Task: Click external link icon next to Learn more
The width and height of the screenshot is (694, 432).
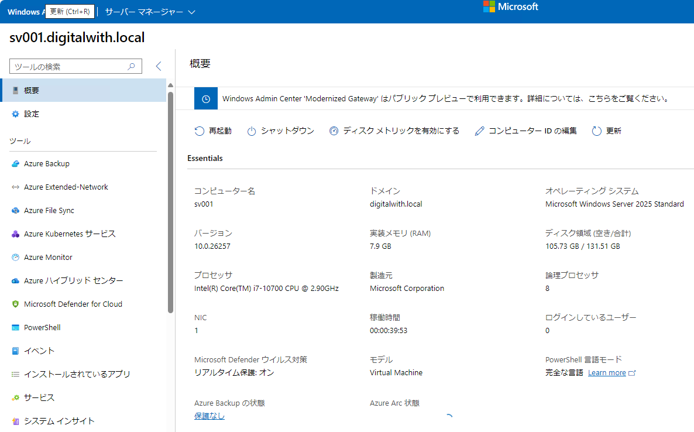Action: pyautogui.click(x=632, y=373)
